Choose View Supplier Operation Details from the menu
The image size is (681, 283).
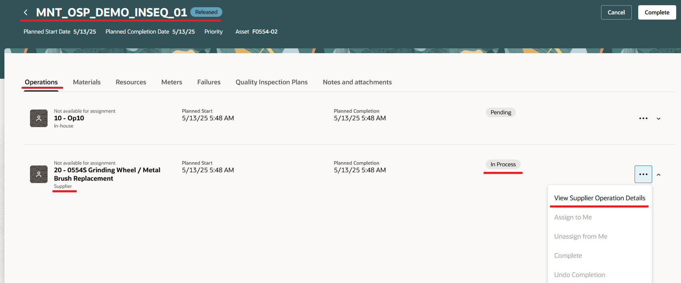tap(599, 198)
